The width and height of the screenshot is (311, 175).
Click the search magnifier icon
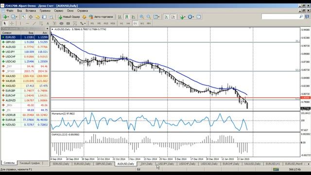tap(301, 17)
